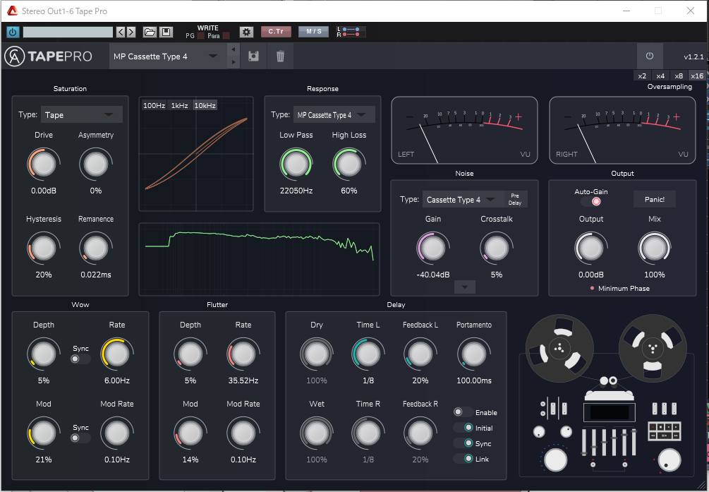Click the Hysteresis knob
The image size is (709, 492).
(x=44, y=248)
